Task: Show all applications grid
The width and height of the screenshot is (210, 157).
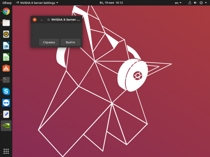Action: [6, 151]
